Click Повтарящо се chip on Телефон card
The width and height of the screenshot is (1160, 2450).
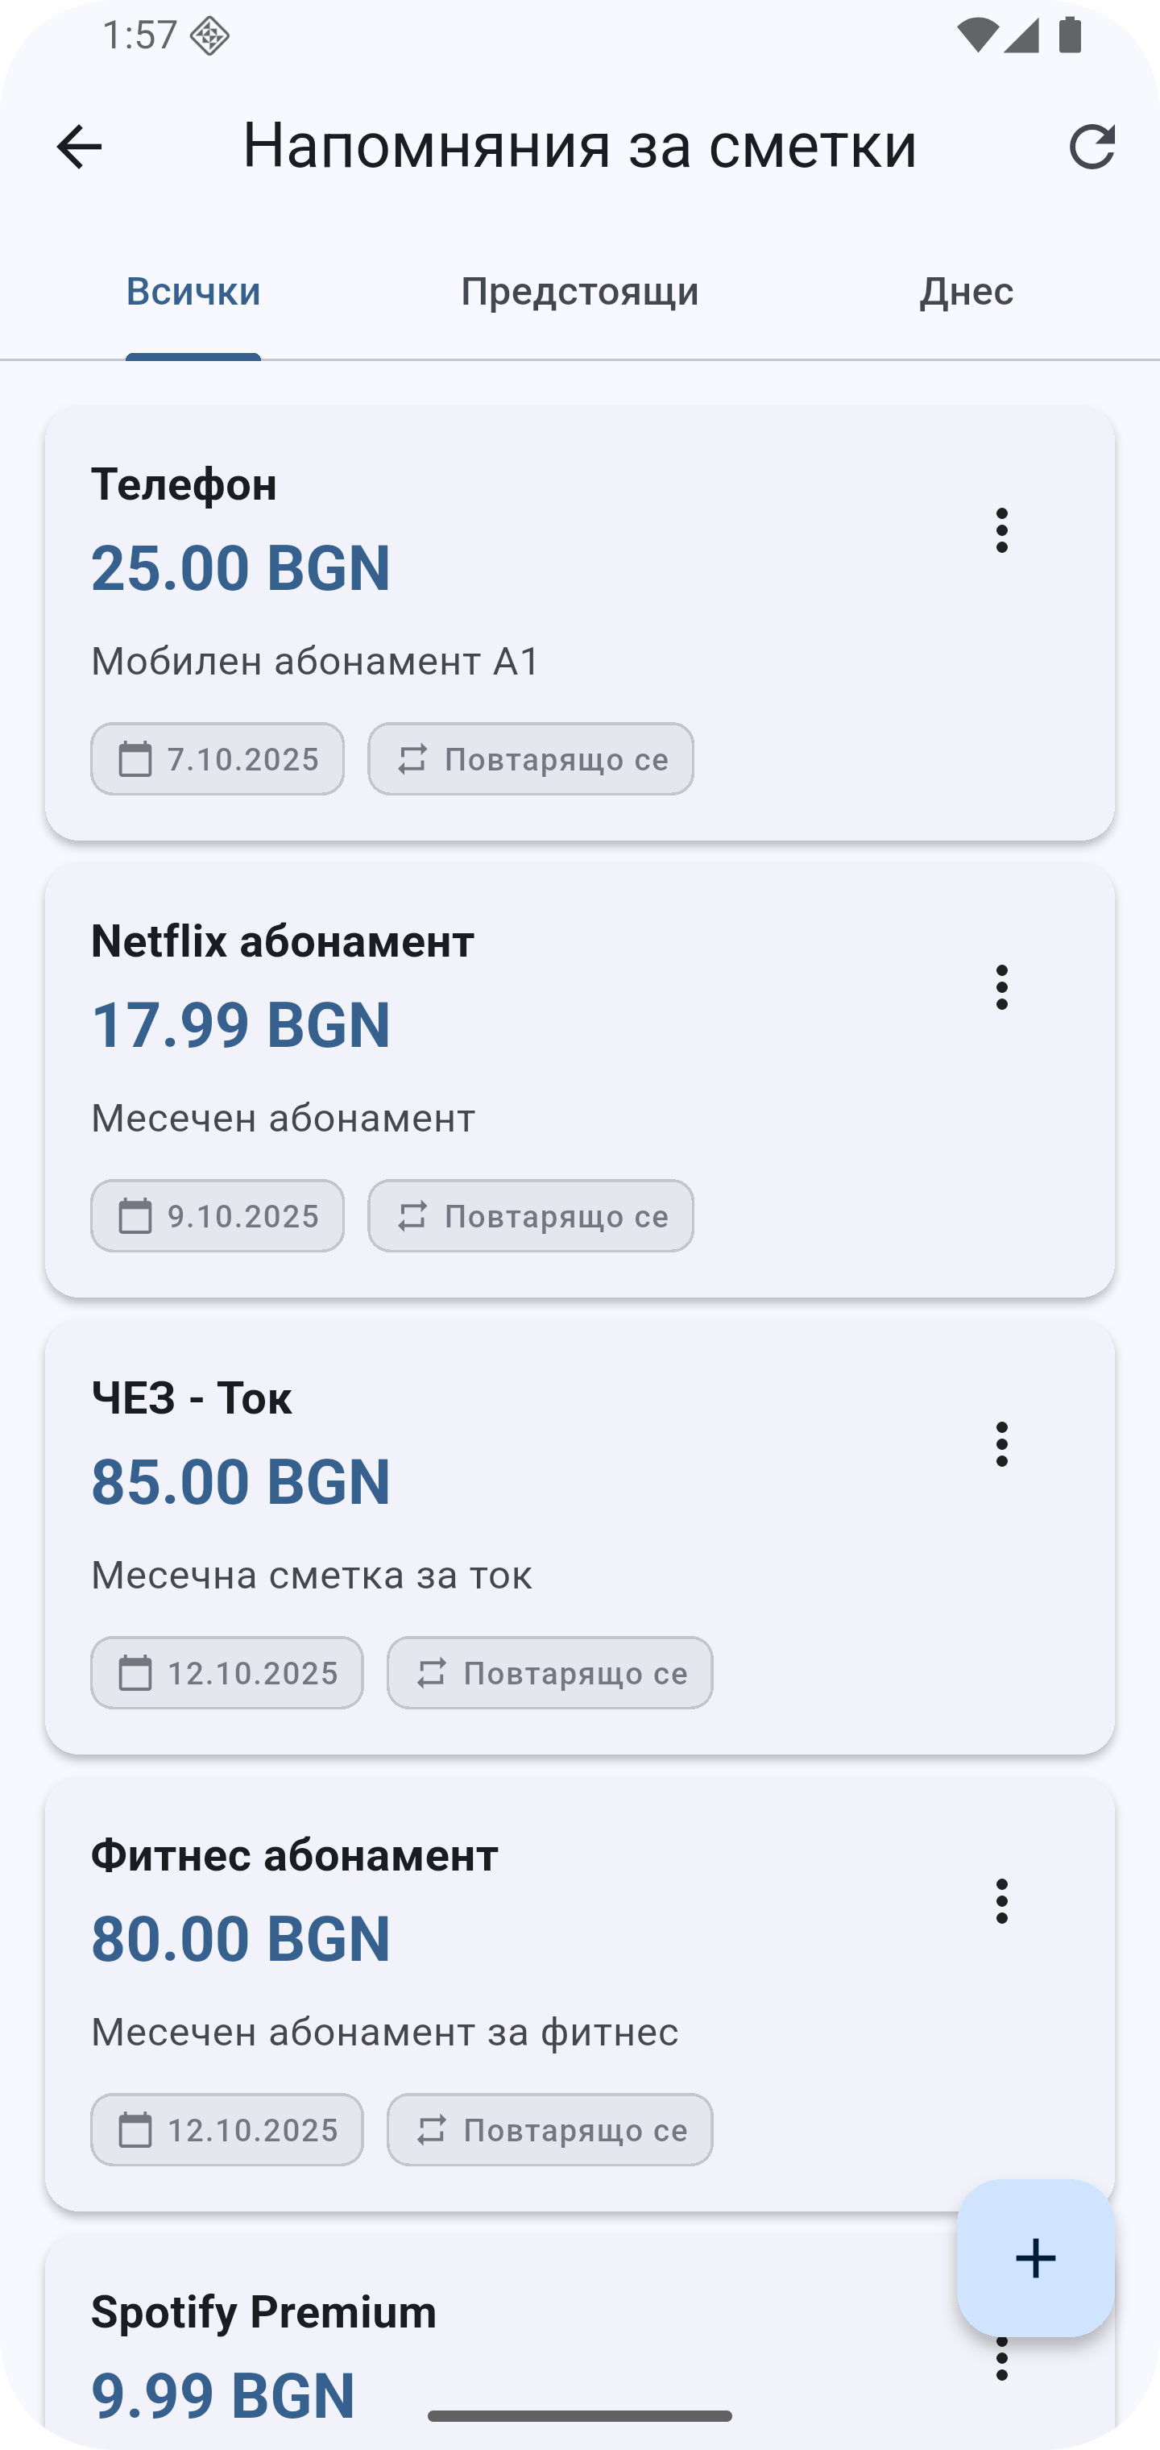531,759
